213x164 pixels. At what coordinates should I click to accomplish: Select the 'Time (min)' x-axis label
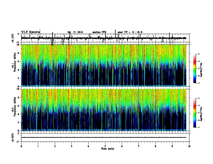coord(108,149)
